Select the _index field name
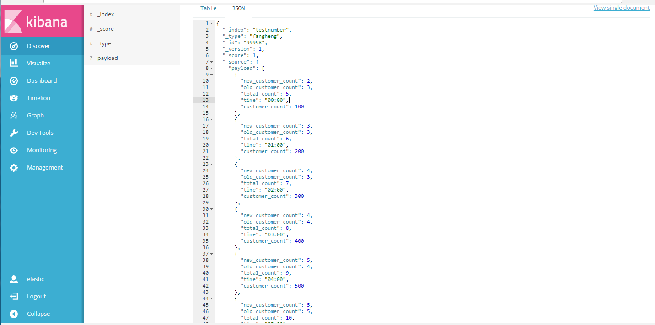The width and height of the screenshot is (655, 325). [106, 14]
